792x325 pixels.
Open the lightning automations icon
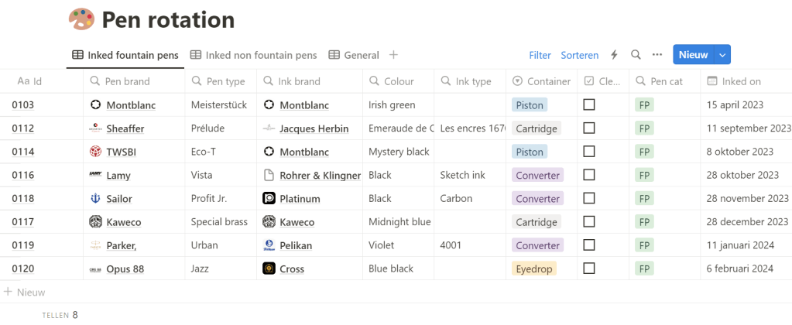tap(615, 55)
